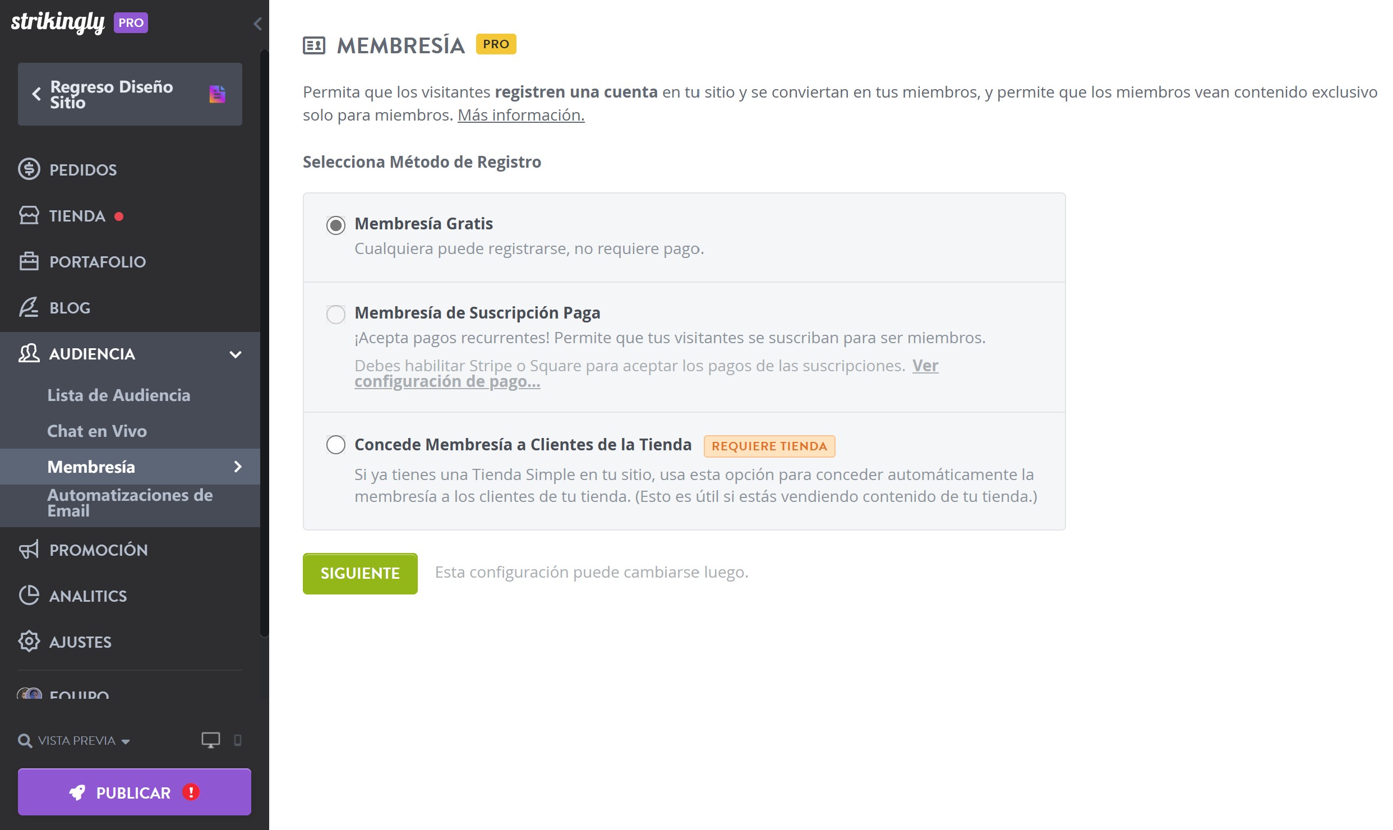The height and width of the screenshot is (830, 1393).
Task: Open the Promoción megaphone icon
Action: click(x=29, y=549)
